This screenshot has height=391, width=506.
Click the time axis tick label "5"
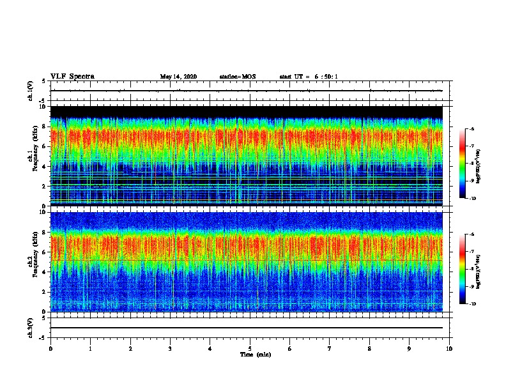tap(250, 349)
